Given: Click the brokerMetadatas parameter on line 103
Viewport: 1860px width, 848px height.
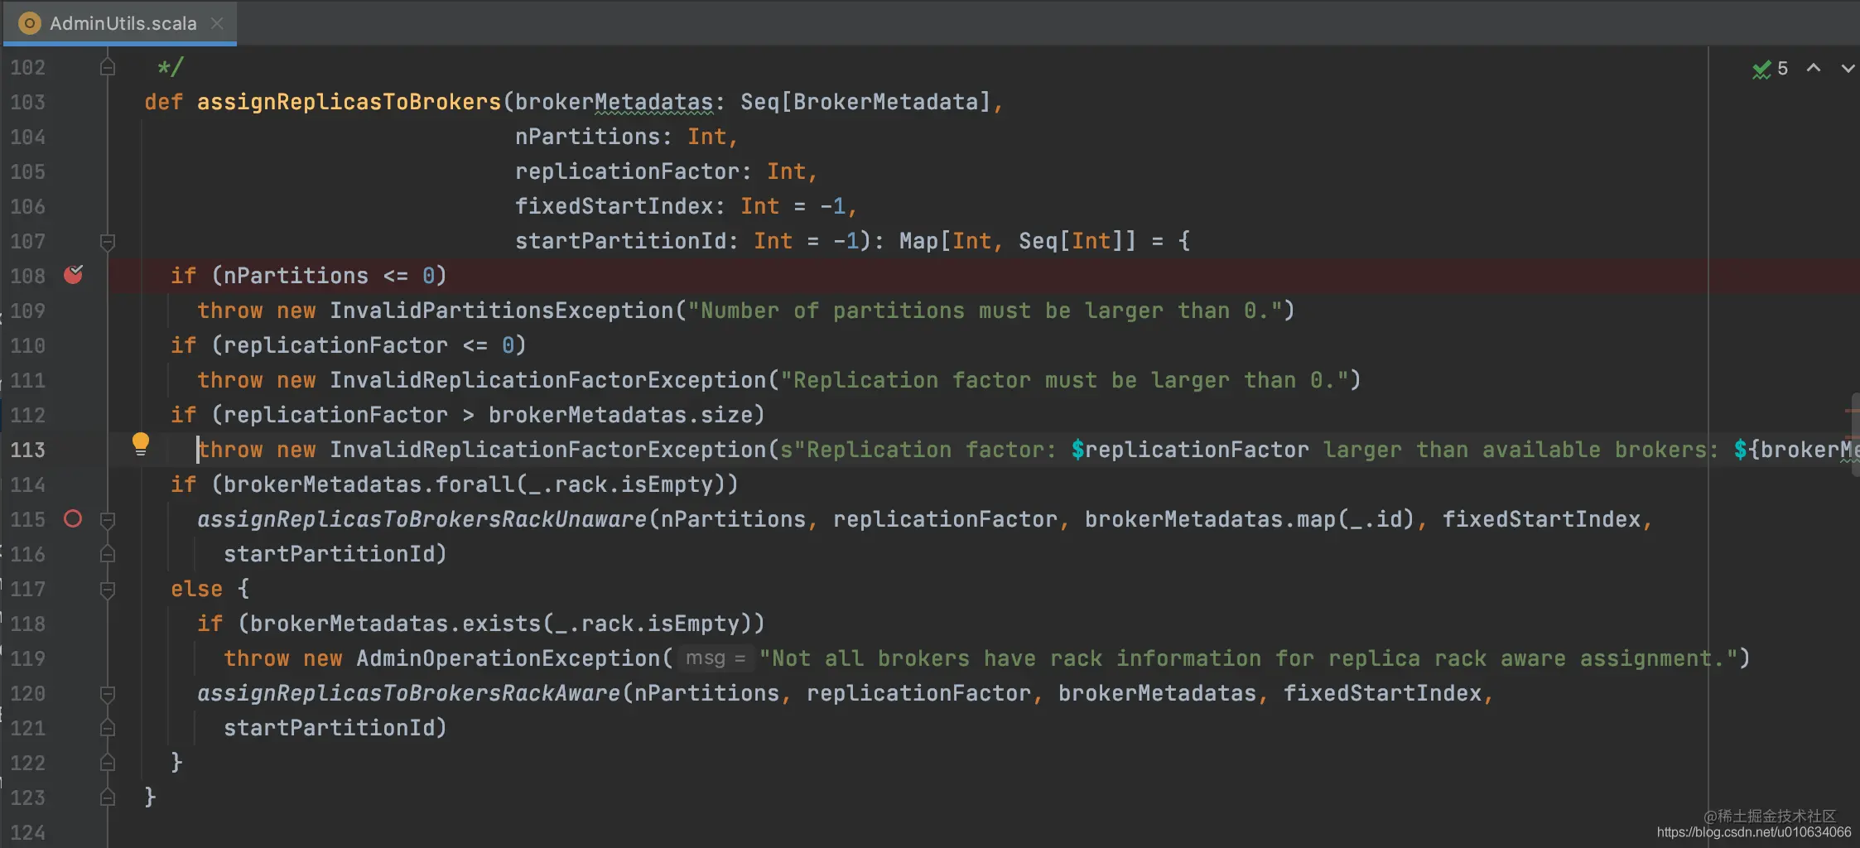Looking at the screenshot, I should [x=614, y=102].
